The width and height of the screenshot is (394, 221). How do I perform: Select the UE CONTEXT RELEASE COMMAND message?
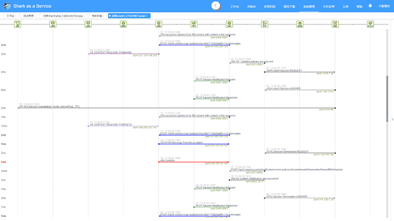(x=111, y=52)
